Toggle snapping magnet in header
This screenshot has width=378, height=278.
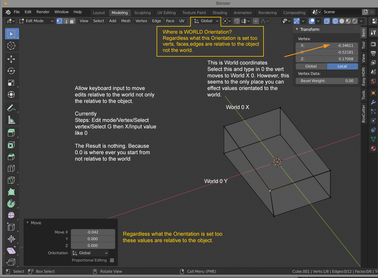tap(237, 21)
